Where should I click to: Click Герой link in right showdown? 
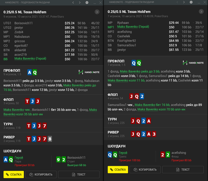point(123,153)
